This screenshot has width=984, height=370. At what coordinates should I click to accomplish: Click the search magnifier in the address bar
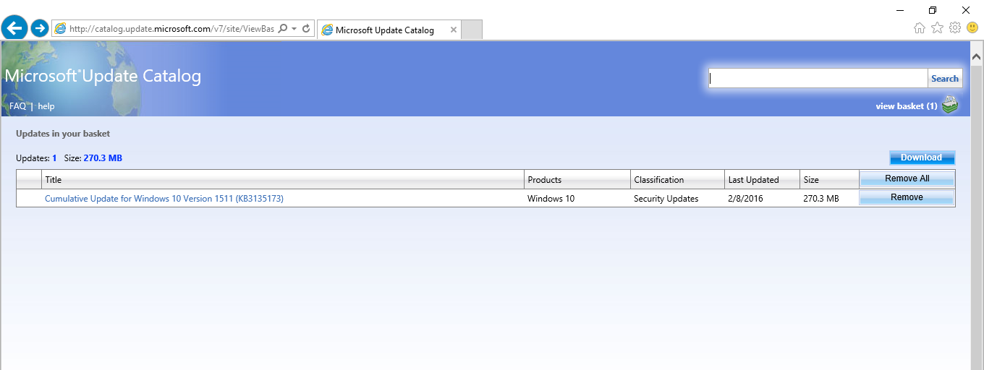tap(283, 28)
